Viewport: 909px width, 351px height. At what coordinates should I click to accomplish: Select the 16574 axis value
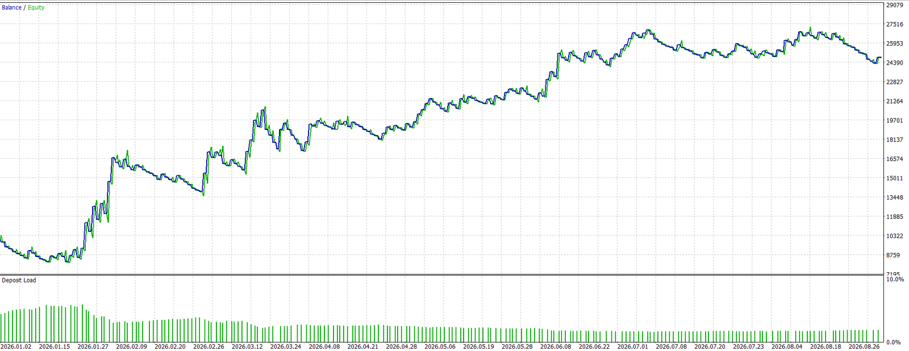click(895, 159)
